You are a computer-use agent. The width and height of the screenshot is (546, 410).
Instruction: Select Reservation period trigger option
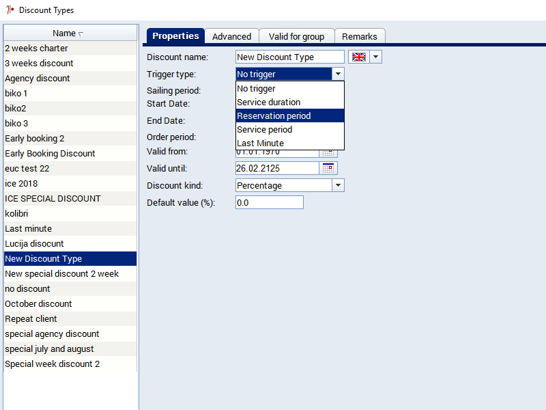coord(289,115)
